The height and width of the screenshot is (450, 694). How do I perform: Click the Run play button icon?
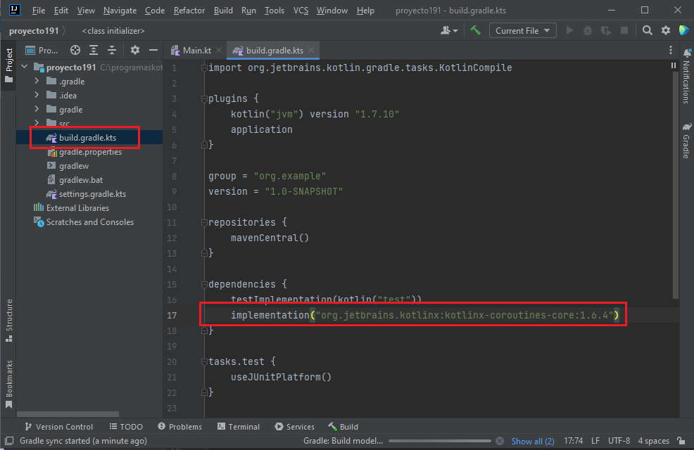tap(569, 30)
